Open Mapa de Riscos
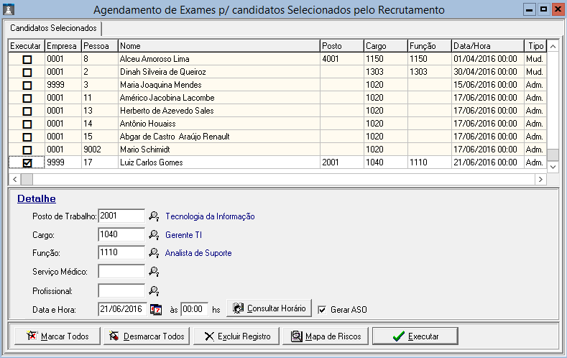Viewport: 567px width, 358px height. pyautogui.click(x=326, y=336)
